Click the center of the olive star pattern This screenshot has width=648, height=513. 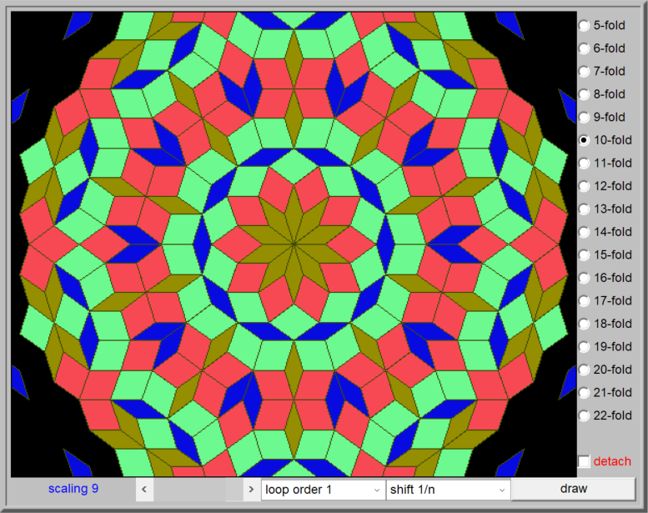click(x=294, y=244)
